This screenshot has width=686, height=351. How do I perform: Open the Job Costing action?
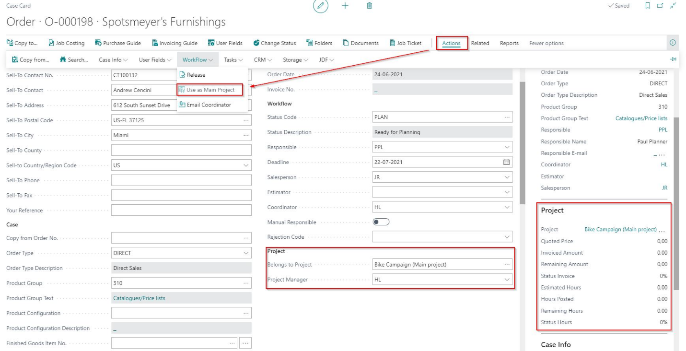point(66,43)
